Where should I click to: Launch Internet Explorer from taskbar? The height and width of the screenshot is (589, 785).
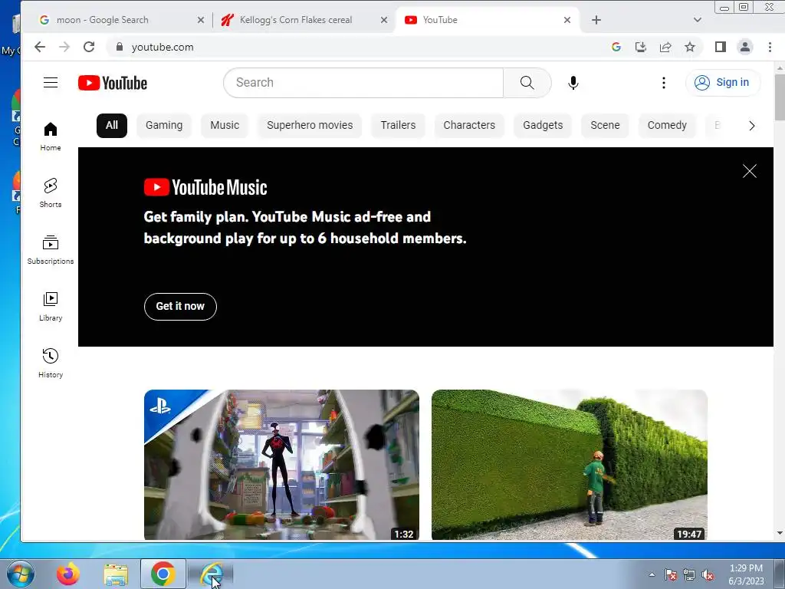click(211, 574)
